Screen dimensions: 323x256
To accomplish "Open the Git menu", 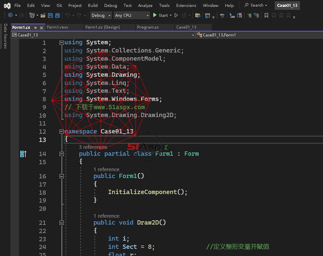I will click(x=59, y=5).
